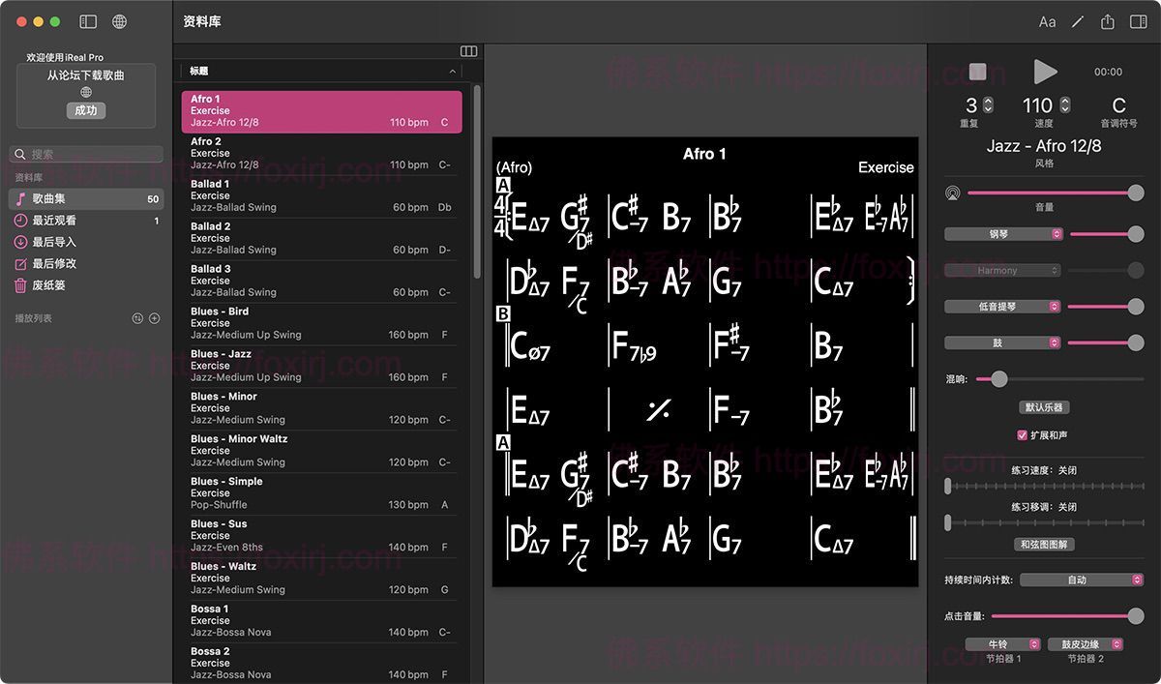Click the column view icon above the song list

[x=469, y=51]
